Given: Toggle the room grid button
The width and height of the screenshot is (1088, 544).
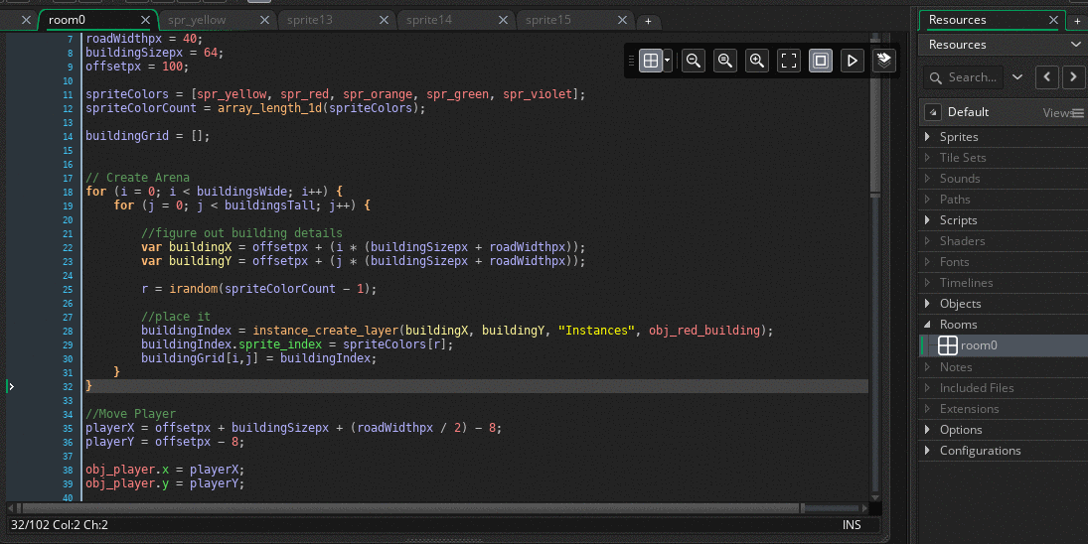Looking at the screenshot, I should click(650, 61).
